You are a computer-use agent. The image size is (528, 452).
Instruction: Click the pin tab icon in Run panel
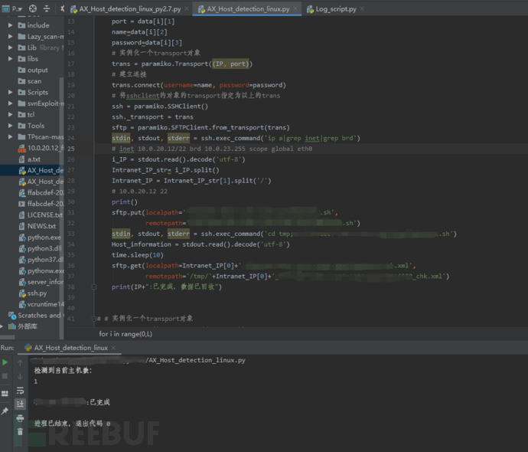pyautogui.click(x=5, y=411)
